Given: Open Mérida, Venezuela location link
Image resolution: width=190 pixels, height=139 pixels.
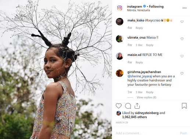Looking at the screenshot, I should (139, 10).
